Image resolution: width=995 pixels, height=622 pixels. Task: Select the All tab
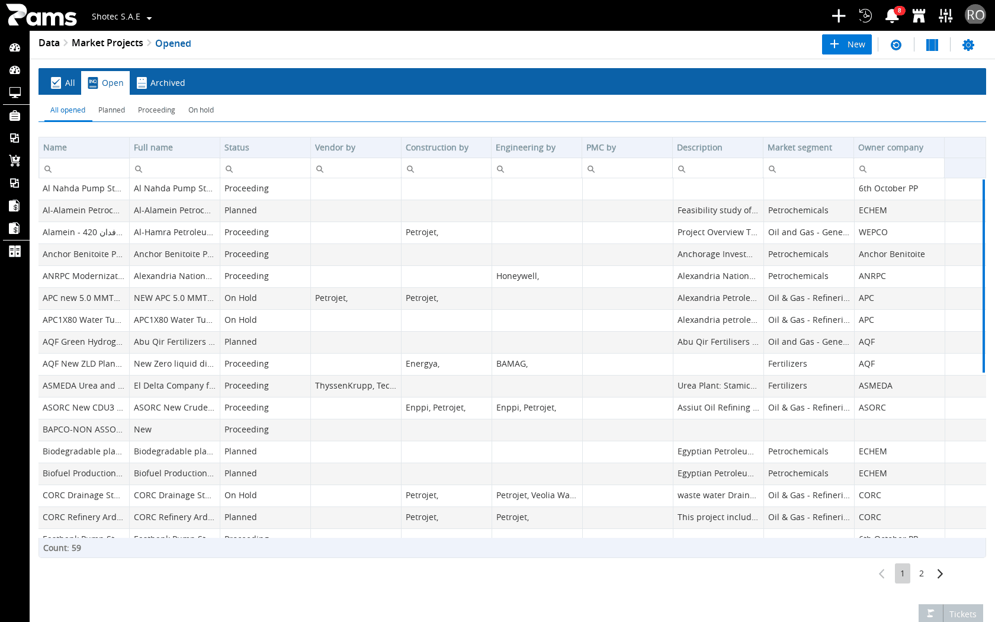click(x=63, y=83)
